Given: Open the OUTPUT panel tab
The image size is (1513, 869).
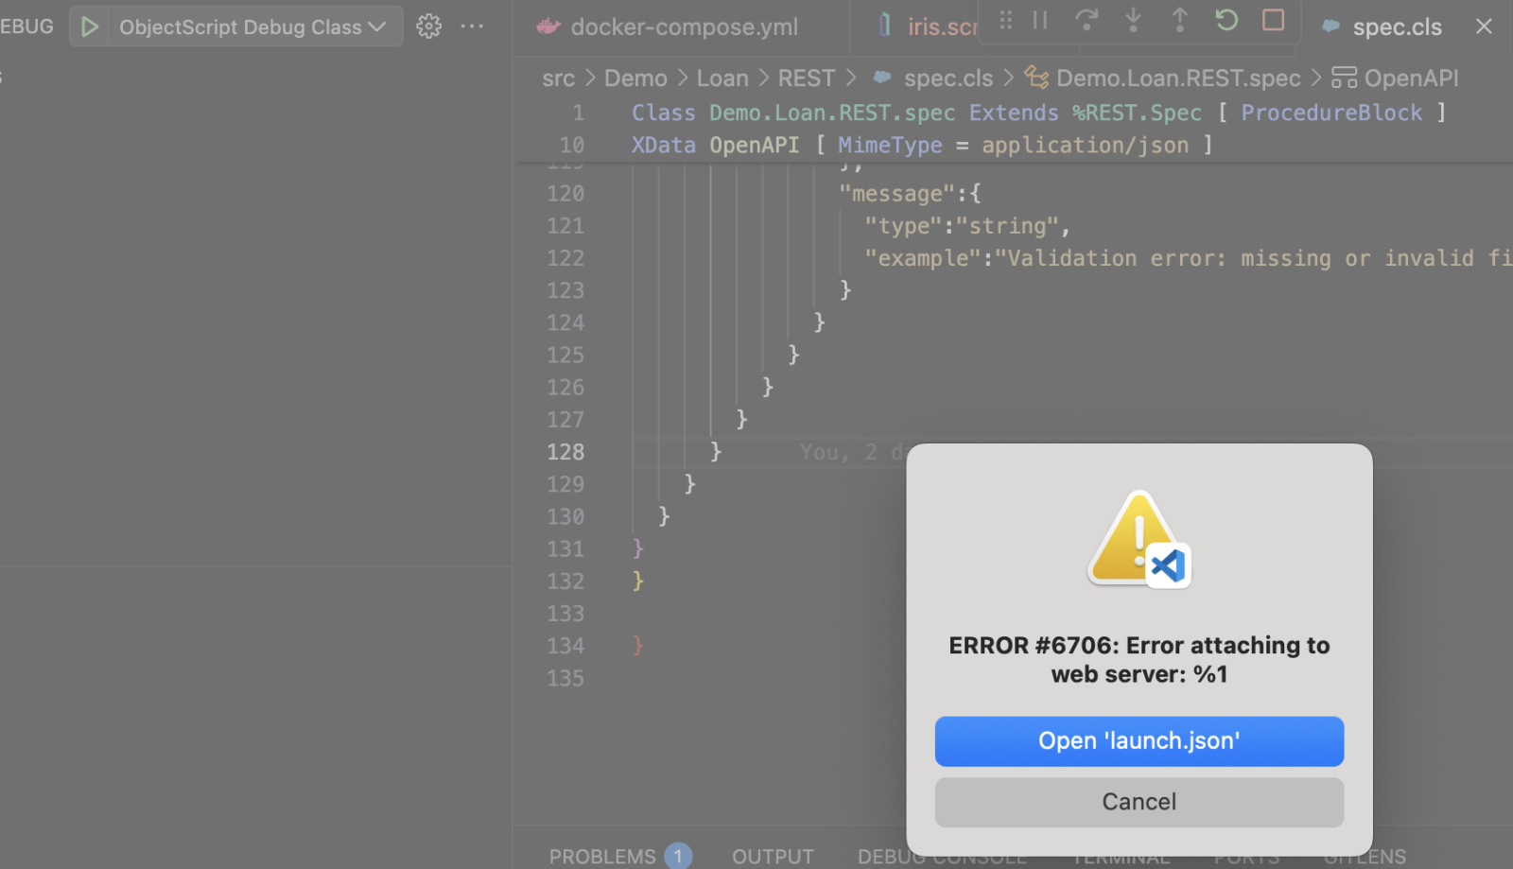Looking at the screenshot, I should tap(773, 857).
